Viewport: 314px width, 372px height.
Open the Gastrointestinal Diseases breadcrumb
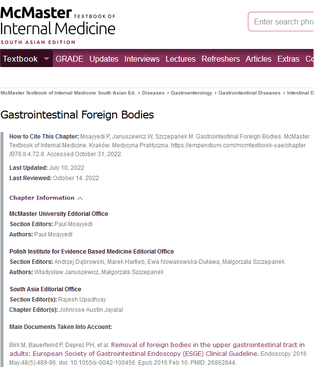(x=249, y=93)
